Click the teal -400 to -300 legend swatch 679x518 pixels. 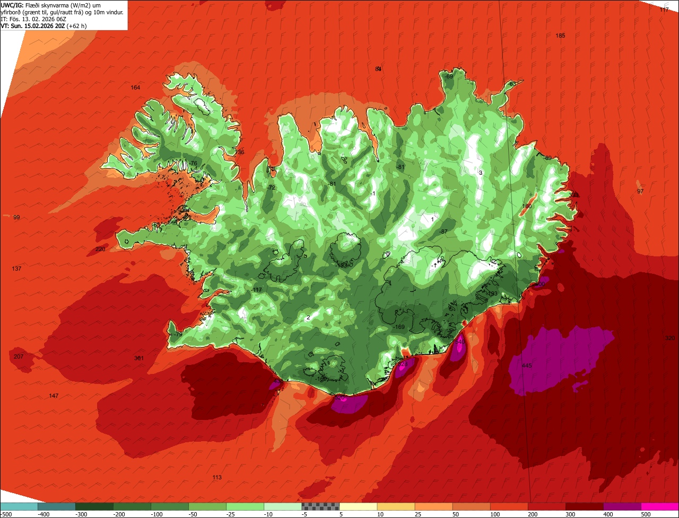point(56,506)
